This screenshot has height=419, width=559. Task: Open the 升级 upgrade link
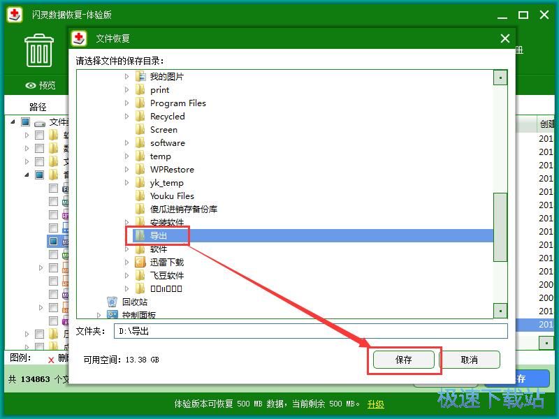(375, 404)
